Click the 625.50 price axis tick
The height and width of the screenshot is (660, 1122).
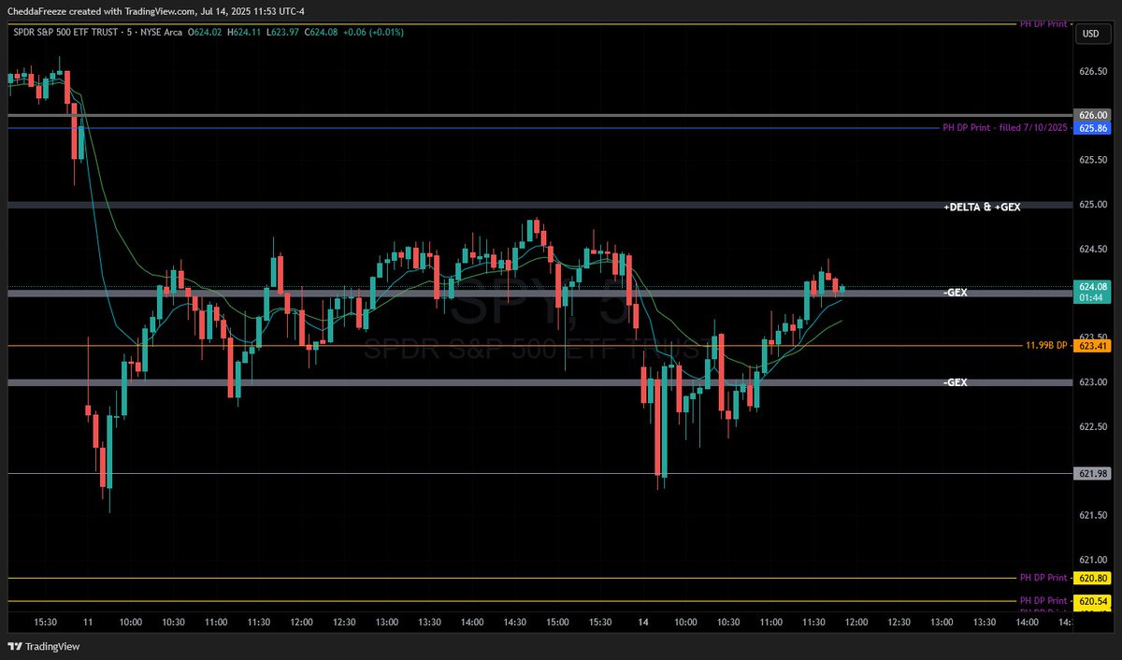(1093, 160)
